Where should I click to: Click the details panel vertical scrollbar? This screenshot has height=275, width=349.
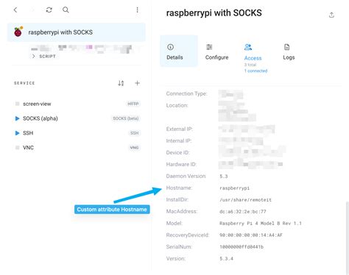[x=347, y=238]
